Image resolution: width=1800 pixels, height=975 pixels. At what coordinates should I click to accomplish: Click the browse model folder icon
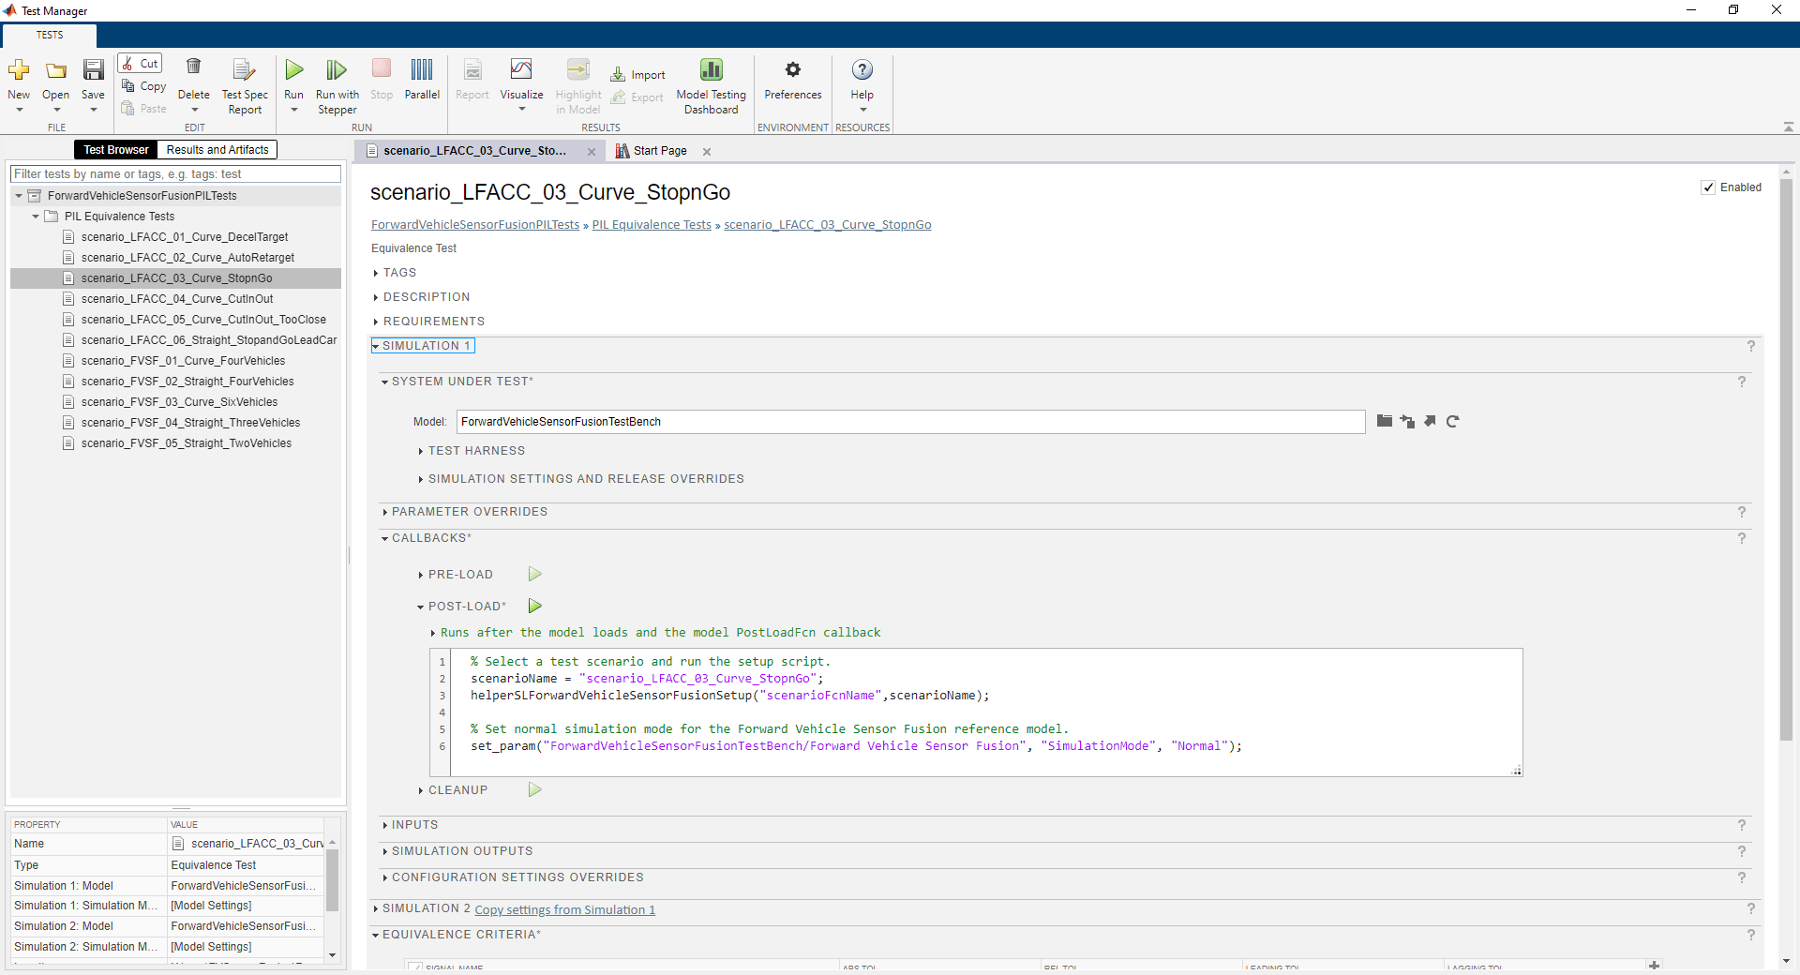coord(1384,421)
